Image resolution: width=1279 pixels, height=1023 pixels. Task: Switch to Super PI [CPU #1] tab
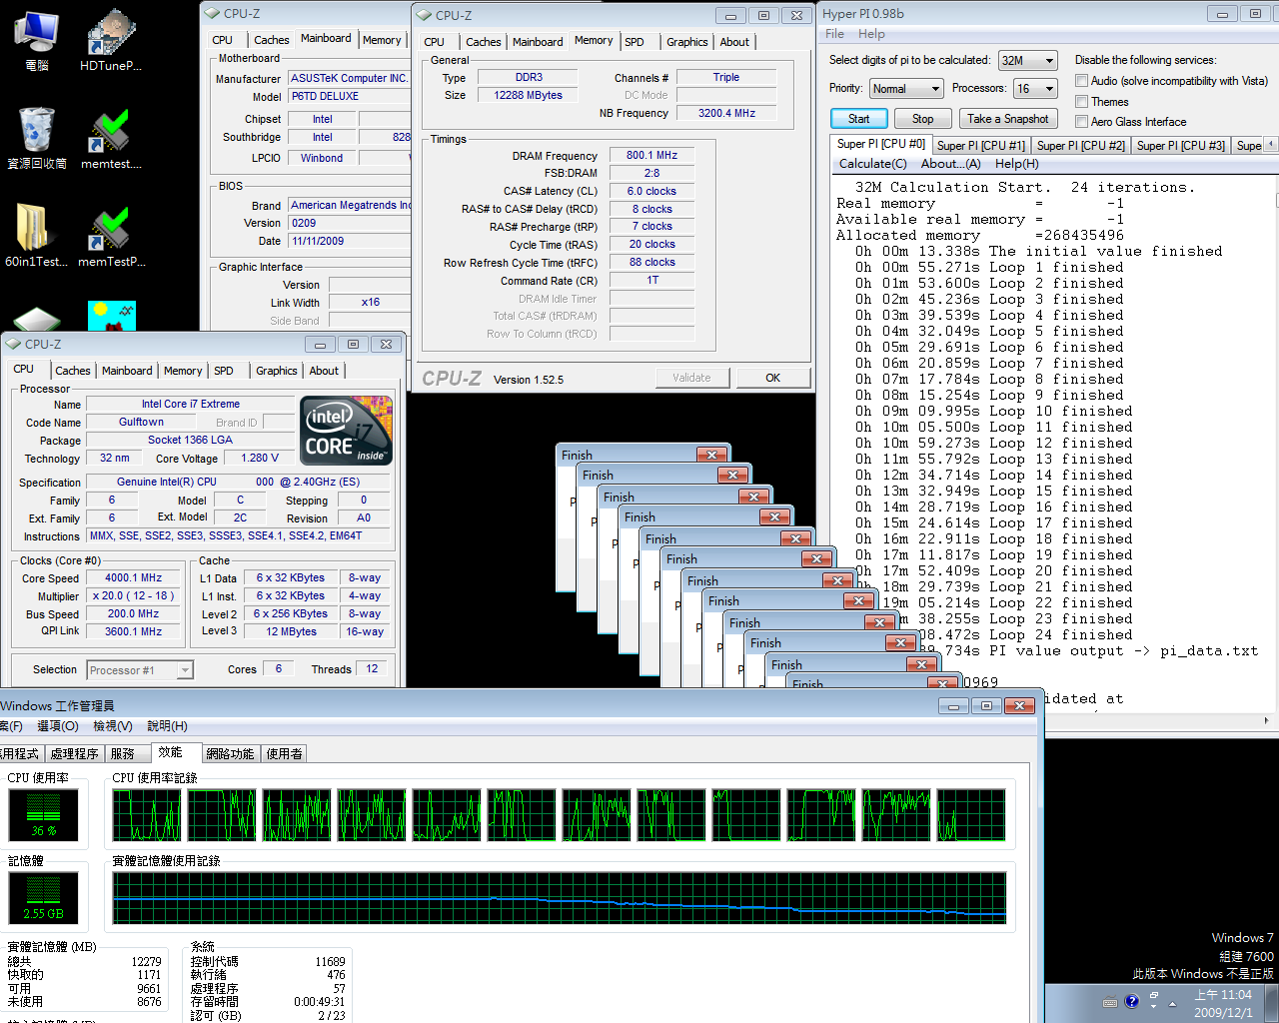click(981, 146)
